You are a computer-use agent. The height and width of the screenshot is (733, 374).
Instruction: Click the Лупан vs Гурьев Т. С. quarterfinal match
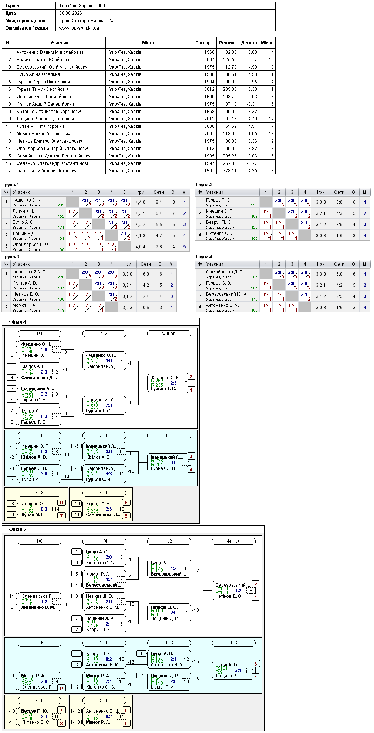tap(40, 417)
